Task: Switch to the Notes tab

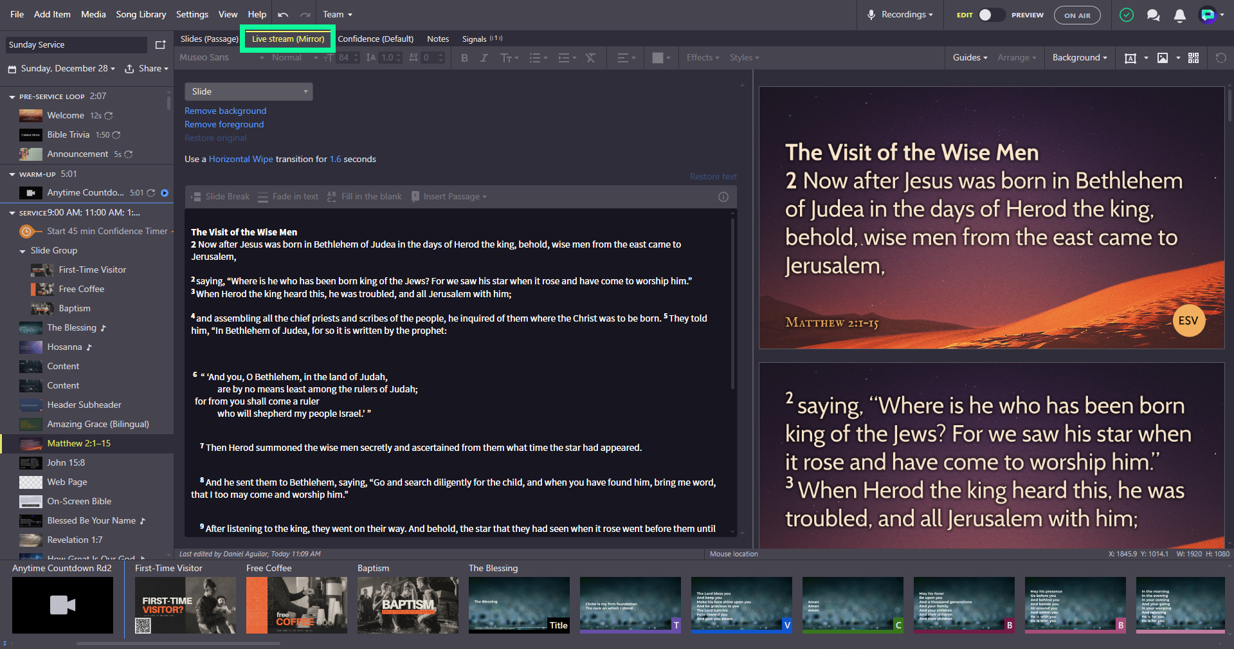Action: coord(438,39)
